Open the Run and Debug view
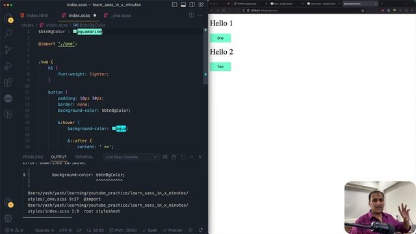The width and height of the screenshot is (416, 234). pos(8,66)
